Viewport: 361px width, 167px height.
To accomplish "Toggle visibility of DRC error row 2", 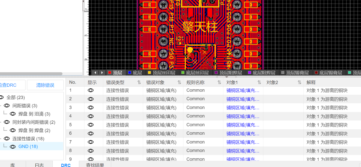I will 91,99.
